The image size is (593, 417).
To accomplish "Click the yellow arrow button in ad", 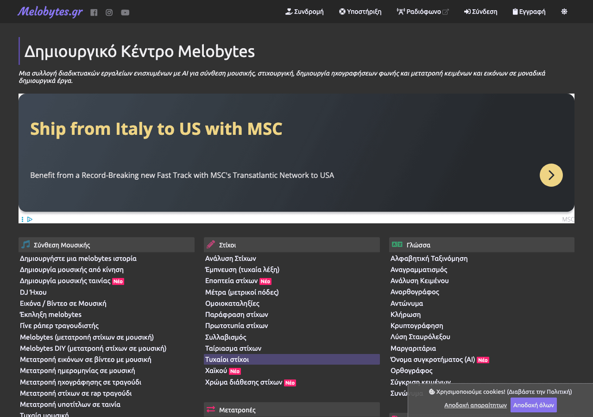I will (551, 175).
